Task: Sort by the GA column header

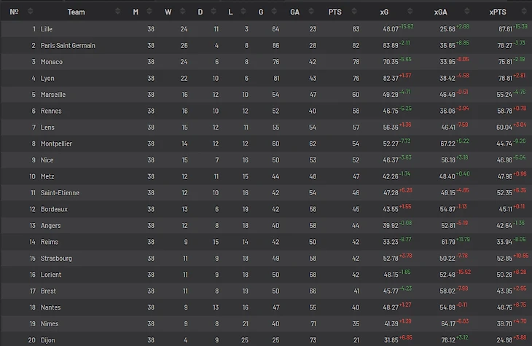Action: pyautogui.click(x=294, y=12)
